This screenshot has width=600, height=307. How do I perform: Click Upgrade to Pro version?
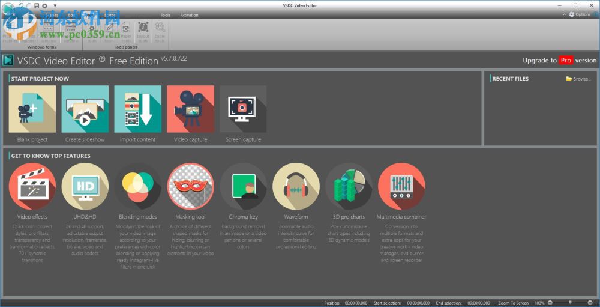[559, 61]
